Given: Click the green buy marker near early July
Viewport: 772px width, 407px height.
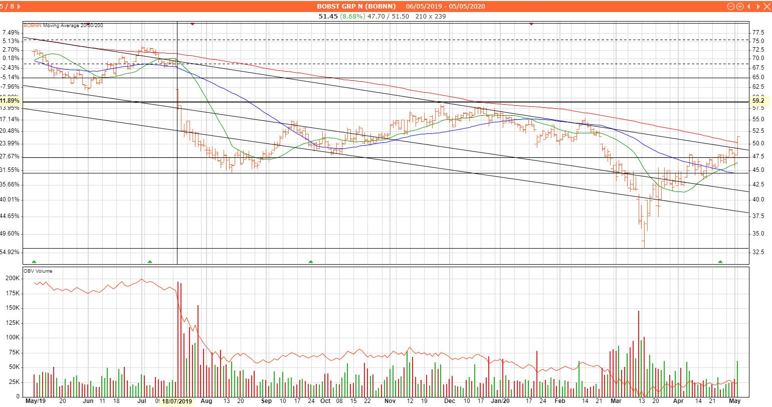Looking at the screenshot, I should (x=149, y=262).
